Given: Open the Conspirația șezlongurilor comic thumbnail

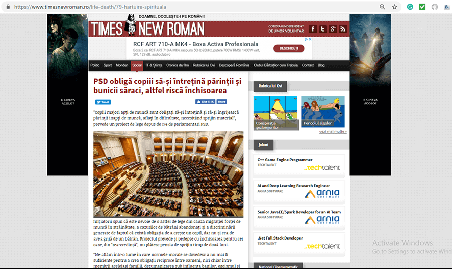Looking at the screenshot, I should point(276,113).
